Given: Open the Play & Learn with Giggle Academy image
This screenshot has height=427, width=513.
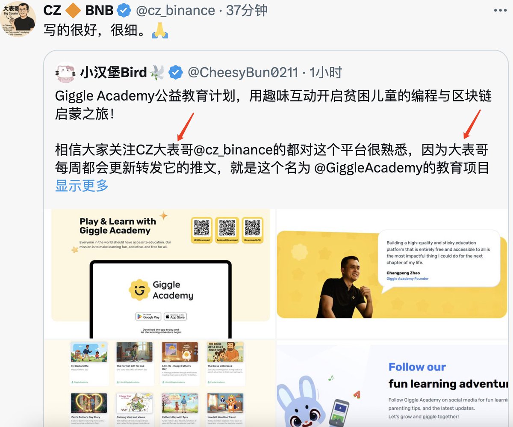Looking at the screenshot, I should 160,273.
